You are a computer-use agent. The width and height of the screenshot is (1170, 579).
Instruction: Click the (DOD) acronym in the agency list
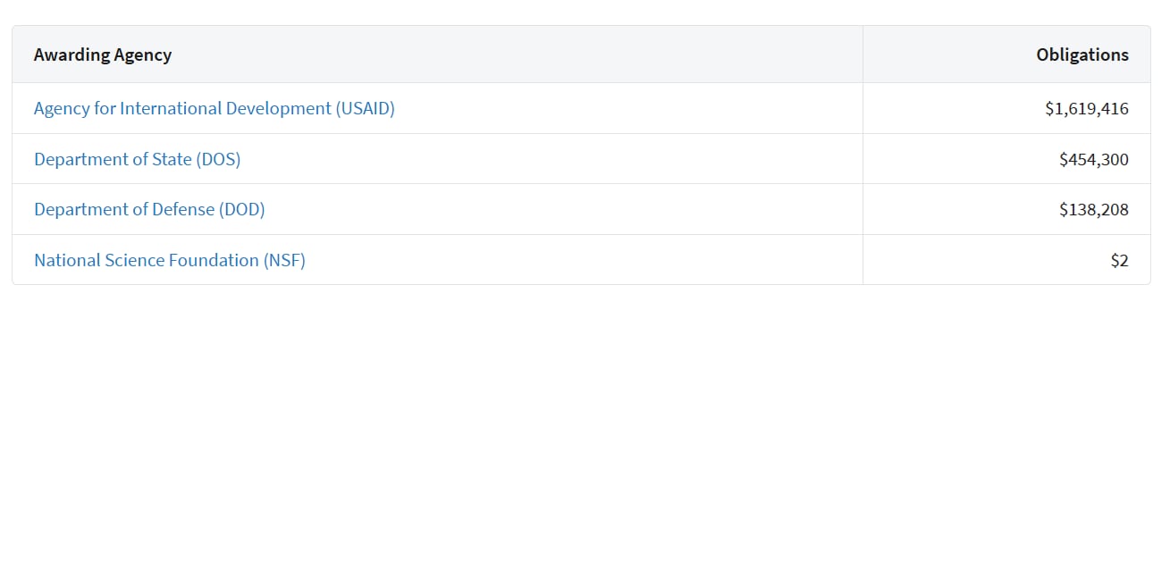click(242, 209)
